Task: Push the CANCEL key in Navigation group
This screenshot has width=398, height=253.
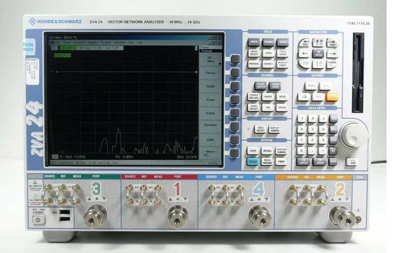Action: tap(332, 63)
